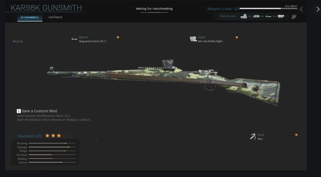
Task: Toggle the Perk equipped indicator dot
Action: click(x=296, y=135)
